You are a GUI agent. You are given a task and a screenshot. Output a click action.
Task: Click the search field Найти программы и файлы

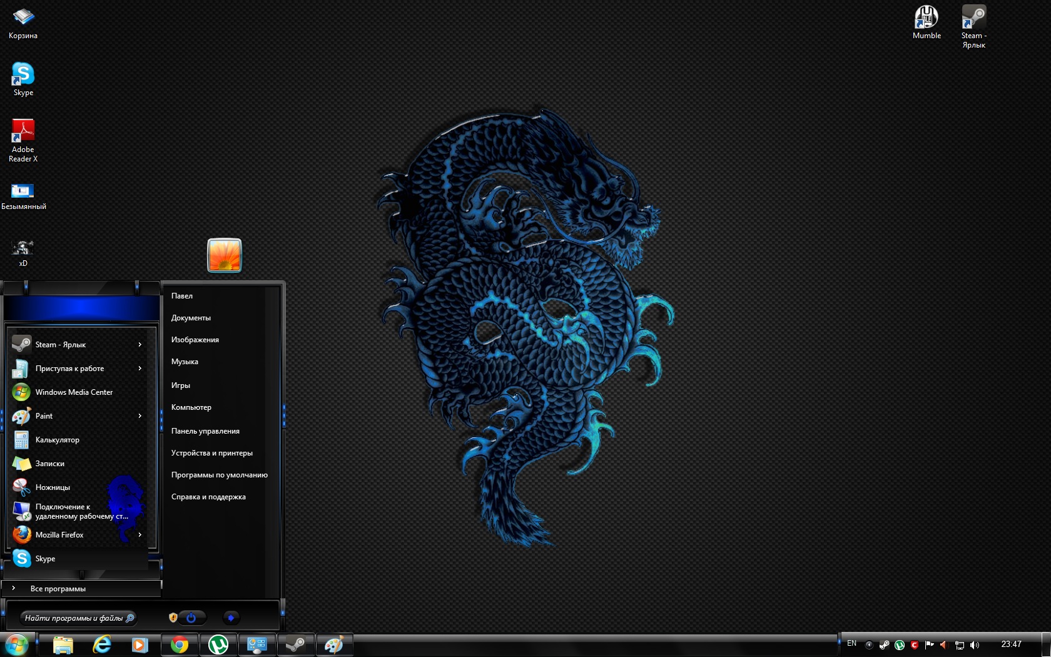coord(78,618)
